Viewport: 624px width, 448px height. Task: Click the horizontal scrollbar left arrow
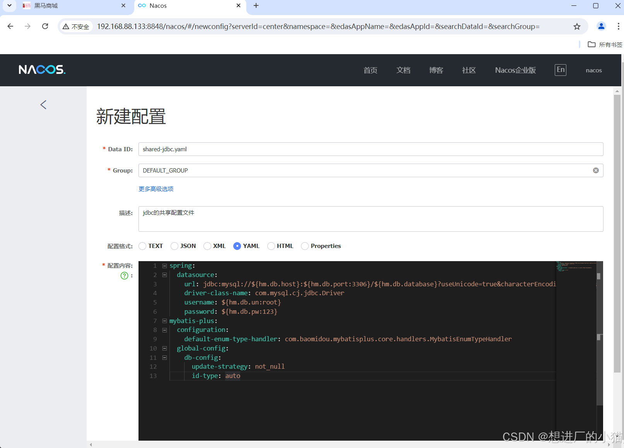click(91, 445)
